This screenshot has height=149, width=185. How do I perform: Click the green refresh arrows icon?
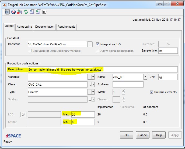[x=26, y=12]
